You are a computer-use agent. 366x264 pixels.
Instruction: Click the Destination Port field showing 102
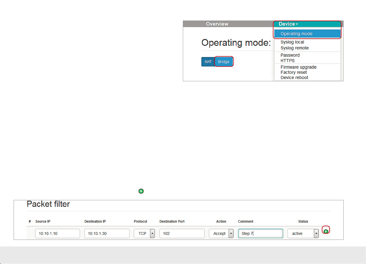[182, 233]
